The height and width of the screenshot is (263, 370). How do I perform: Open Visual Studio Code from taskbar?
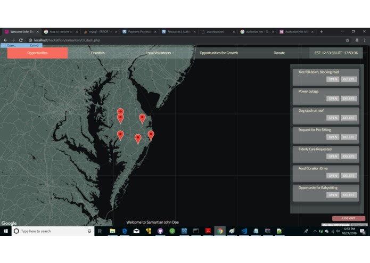click(x=244, y=231)
